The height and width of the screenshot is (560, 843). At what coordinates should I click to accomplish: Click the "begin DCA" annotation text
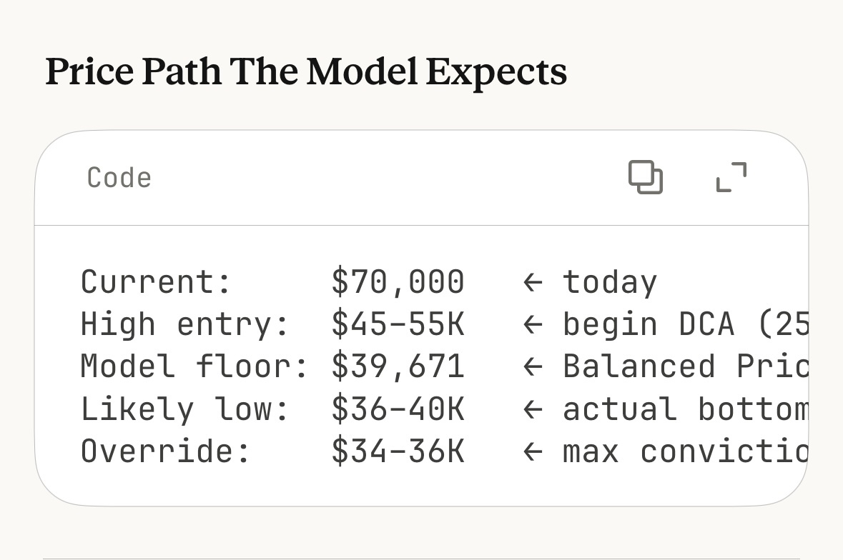[x=648, y=324]
